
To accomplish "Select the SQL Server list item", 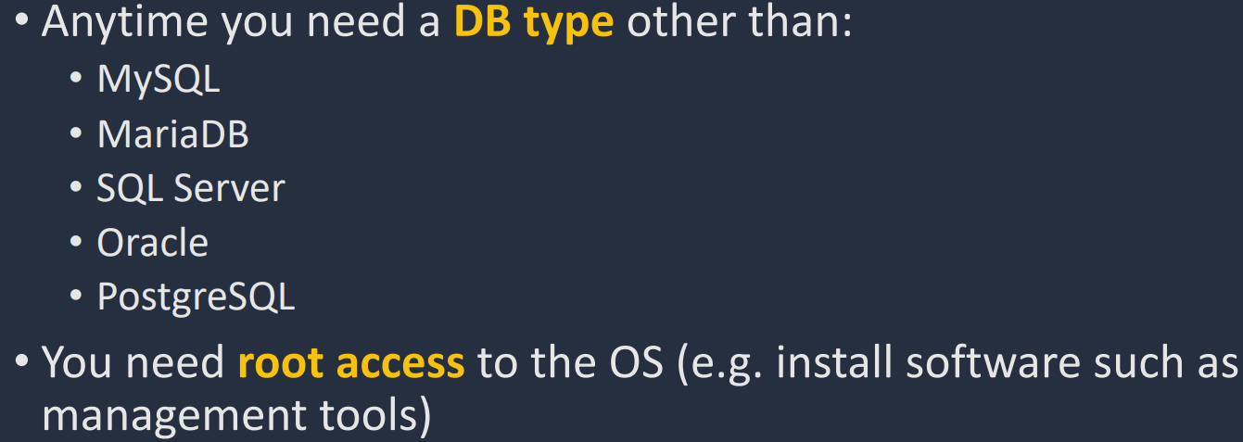I will (190, 188).
